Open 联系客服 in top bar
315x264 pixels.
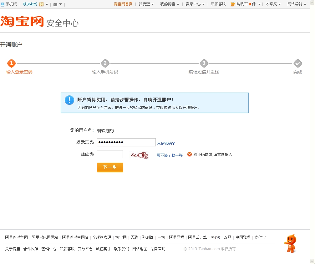tap(218, 4)
